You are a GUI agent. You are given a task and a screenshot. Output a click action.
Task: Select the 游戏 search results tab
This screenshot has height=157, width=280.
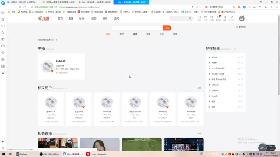point(175,34)
